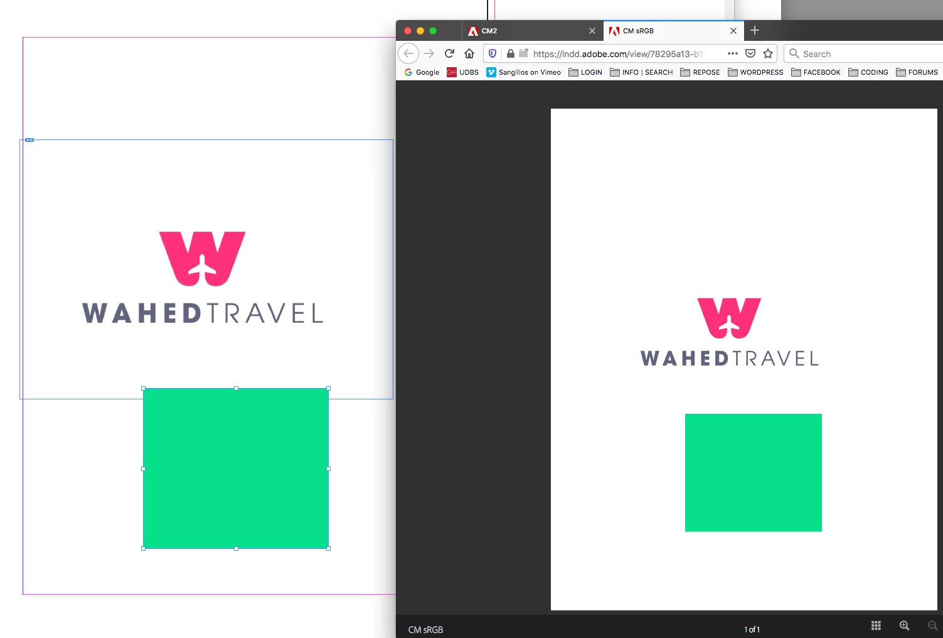
Task: Select the CM sRGB tab
Action: coord(674,31)
